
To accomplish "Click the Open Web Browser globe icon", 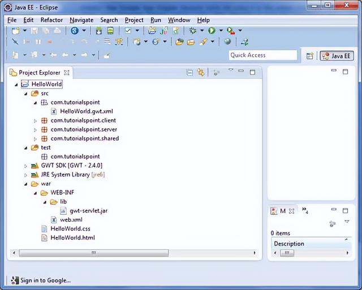I will click(227, 41).
